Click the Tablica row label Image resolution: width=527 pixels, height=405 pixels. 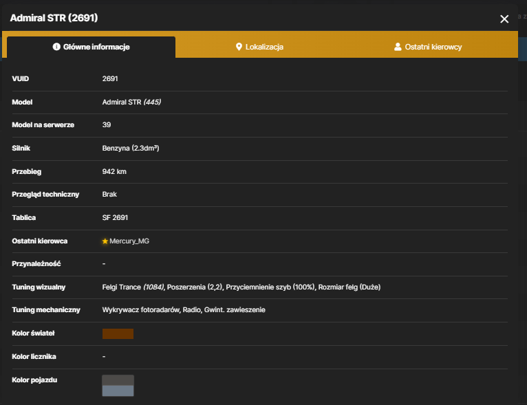point(24,217)
